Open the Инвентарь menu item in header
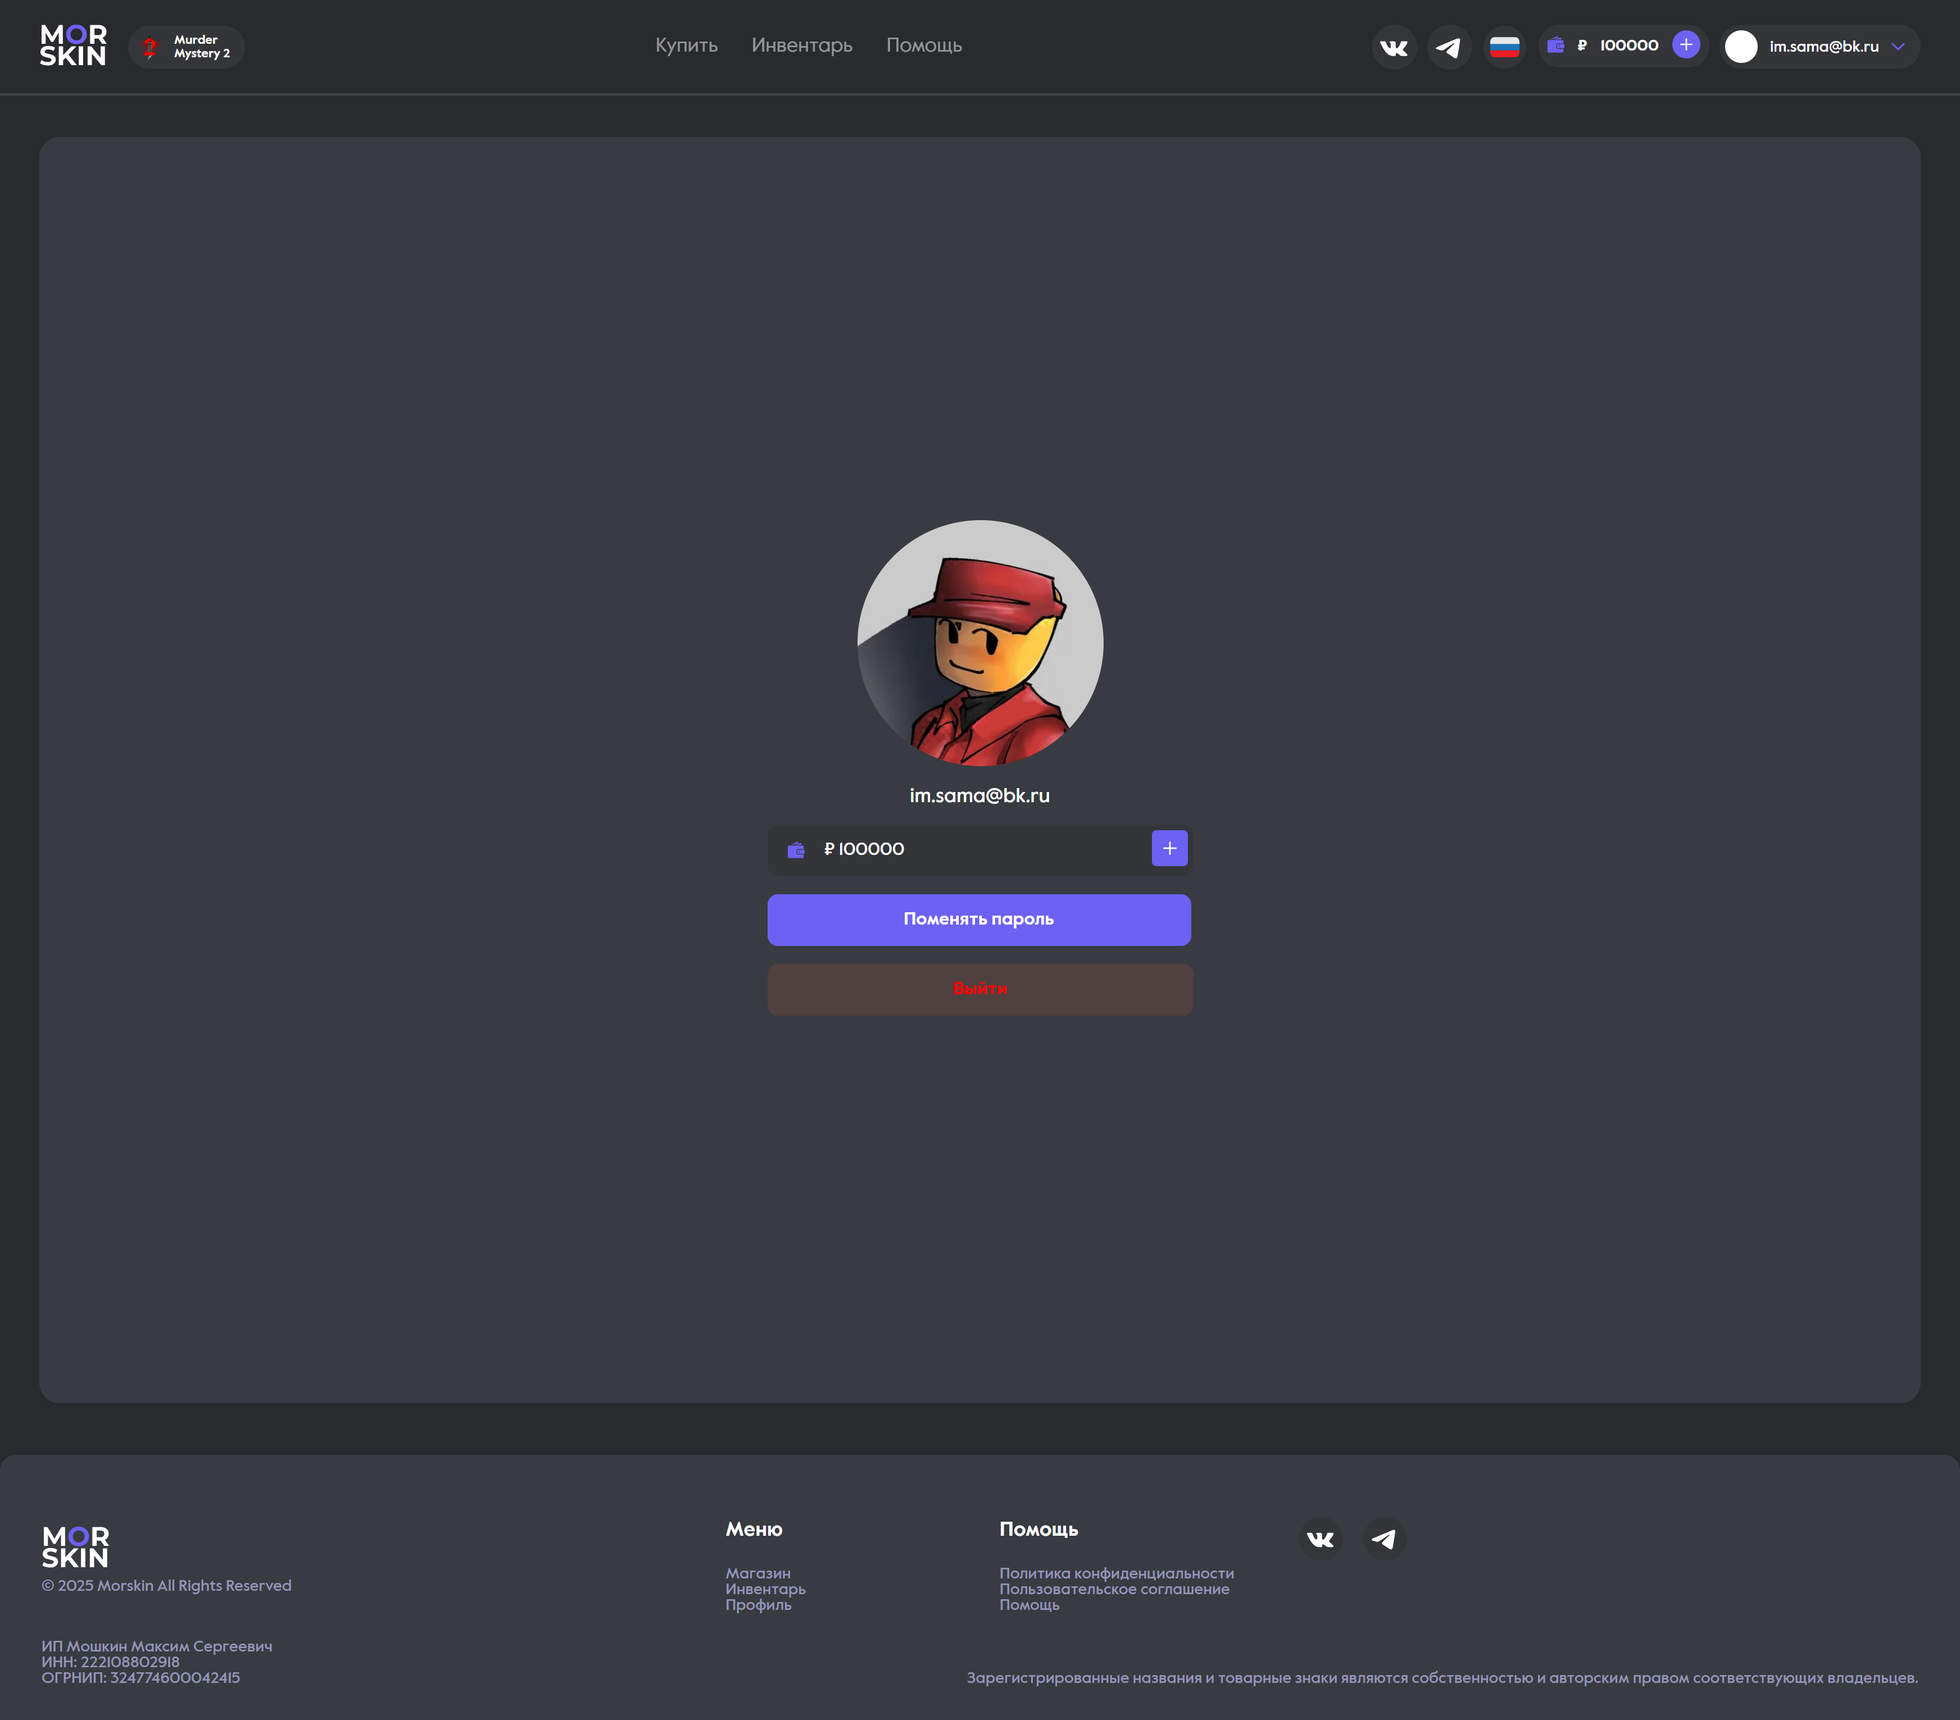The height and width of the screenshot is (1720, 1960). [802, 46]
